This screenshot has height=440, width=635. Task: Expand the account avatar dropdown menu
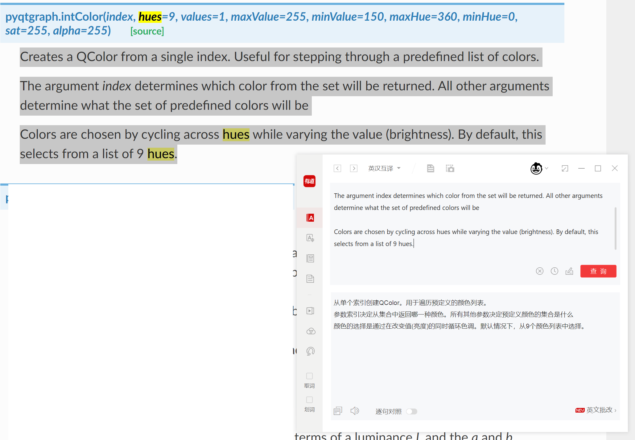click(540, 168)
